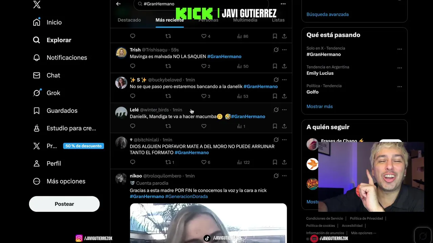
Task: Reply to bitchinlali's tweet
Action: click(x=133, y=162)
